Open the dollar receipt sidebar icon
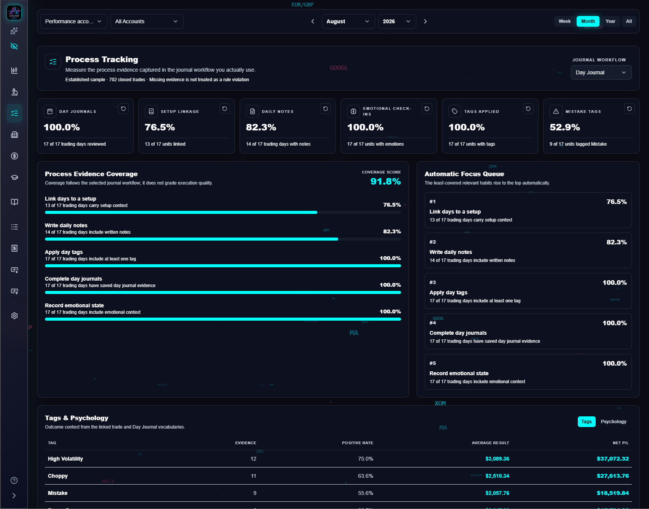This screenshot has height=509, width=649. [x=14, y=248]
